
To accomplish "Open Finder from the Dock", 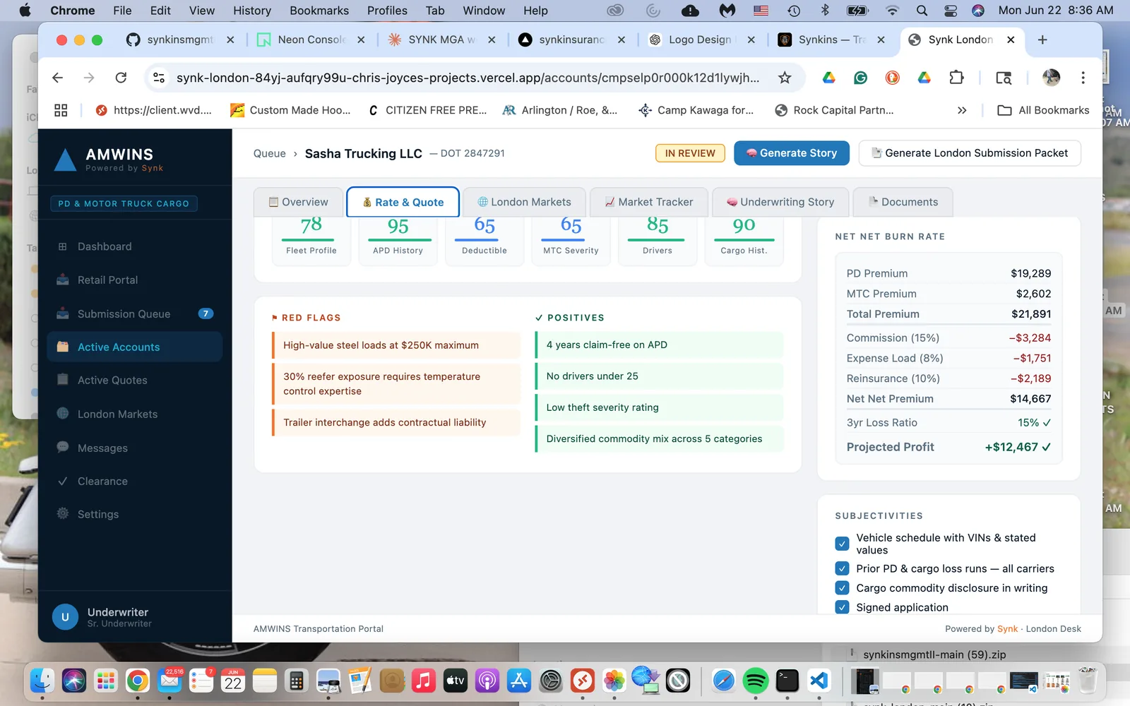I will 42,681.
